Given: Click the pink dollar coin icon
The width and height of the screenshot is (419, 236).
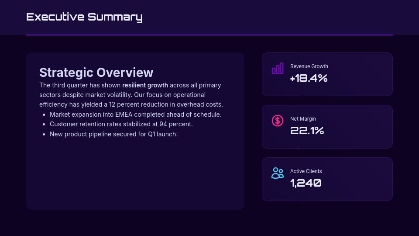Looking at the screenshot, I should 278,121.
